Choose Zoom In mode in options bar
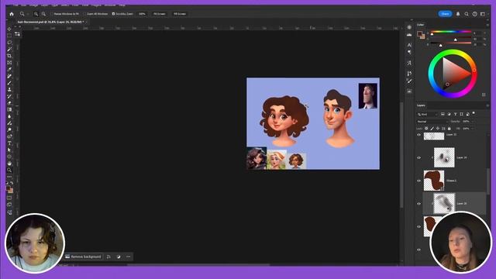The image size is (496, 279). (36, 14)
